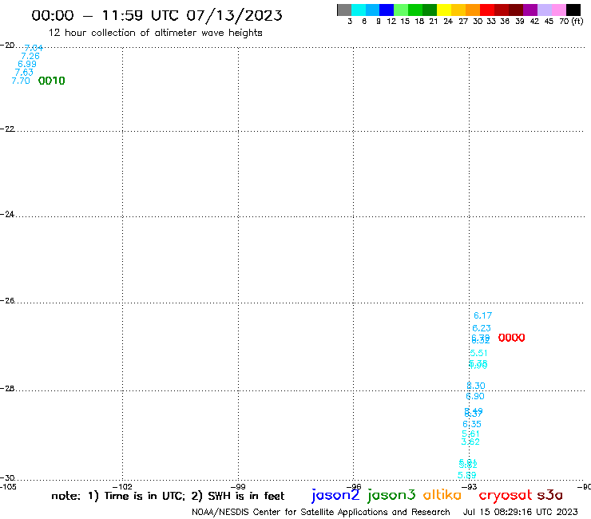Image resolution: width=591 pixels, height=519 pixels.
Task: Click the pink swatch in the color scale
Action: pyautogui.click(x=559, y=10)
